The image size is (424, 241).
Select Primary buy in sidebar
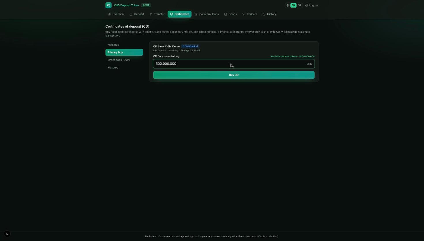pos(124,52)
